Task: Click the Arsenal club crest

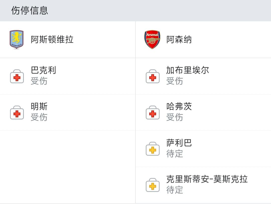Action: [x=152, y=39]
